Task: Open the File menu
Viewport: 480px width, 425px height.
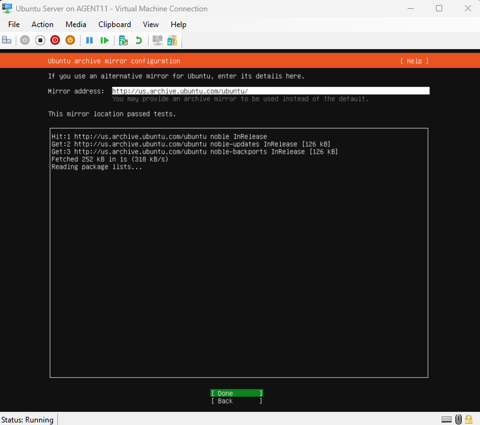Action: coord(14,25)
